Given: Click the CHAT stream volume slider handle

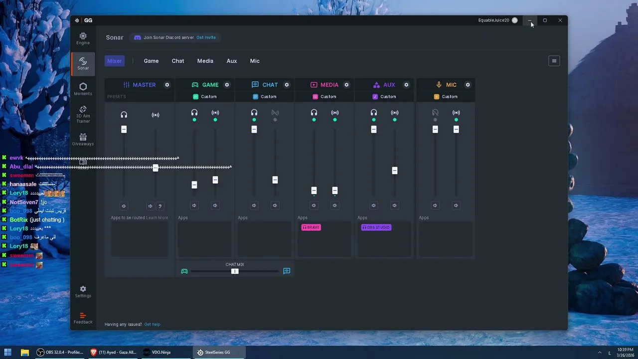Looking at the screenshot, I should coord(275,179).
